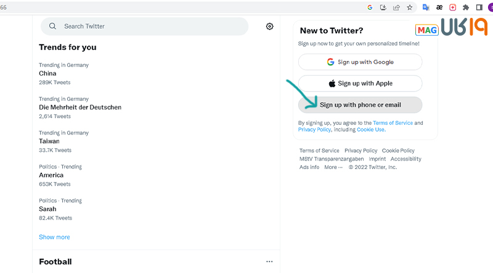Image resolution: width=493 pixels, height=273 pixels.
Task: Click the search magnifier icon
Action: click(x=52, y=26)
